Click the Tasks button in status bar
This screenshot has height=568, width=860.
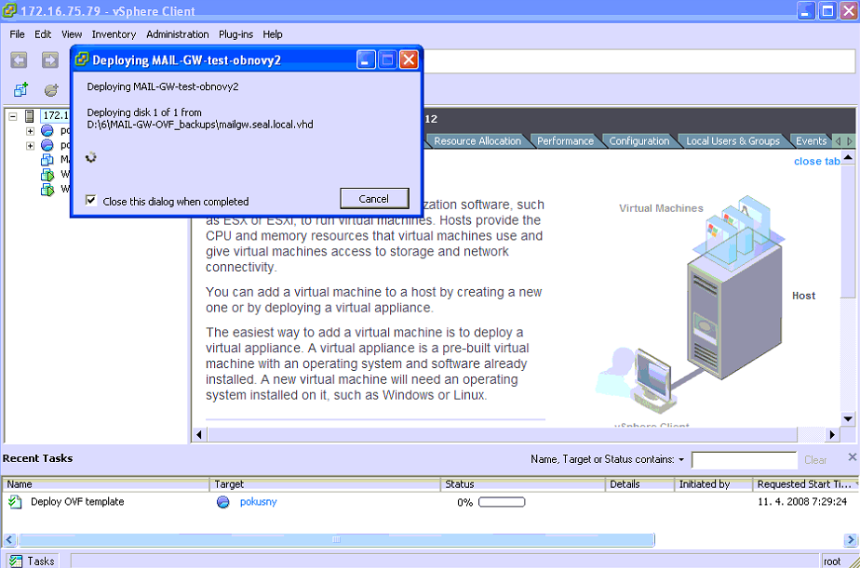(x=32, y=561)
